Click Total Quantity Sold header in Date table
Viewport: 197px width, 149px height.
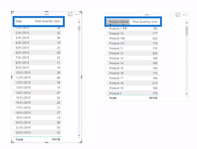47,21
